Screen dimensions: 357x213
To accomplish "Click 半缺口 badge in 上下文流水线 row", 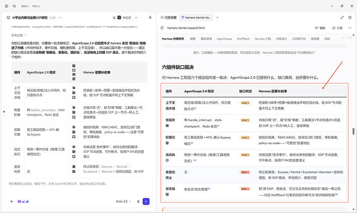I will click(x=245, y=103).
